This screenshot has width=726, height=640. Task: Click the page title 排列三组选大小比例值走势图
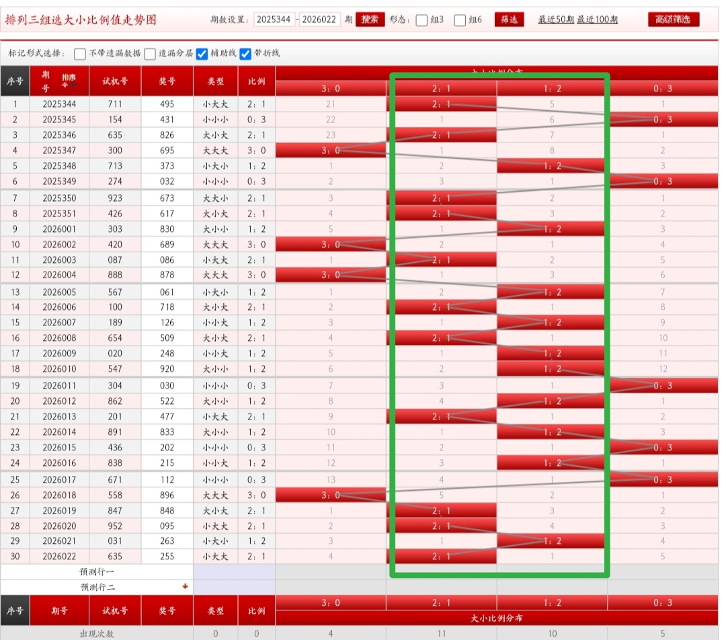coord(81,20)
